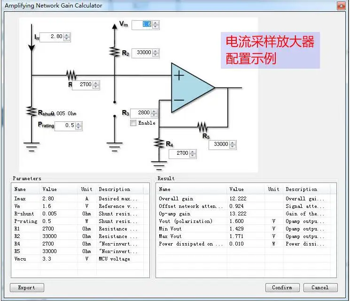Image resolution: width=350 pixels, height=301 pixels.
Task: Decrease R2 value with down arrow
Action: pos(156,55)
